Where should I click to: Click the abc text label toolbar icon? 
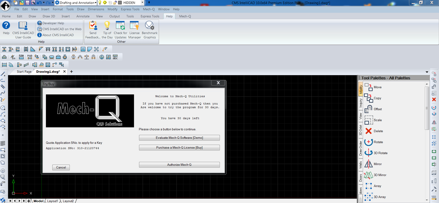pos(115,57)
